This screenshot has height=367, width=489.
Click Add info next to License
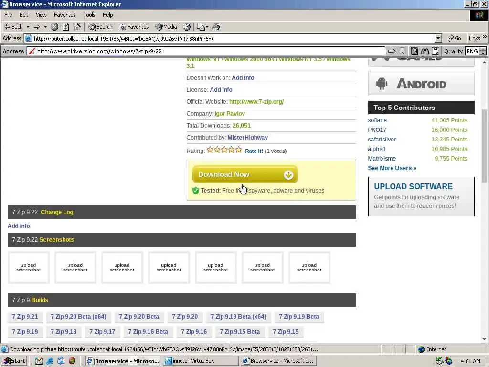tap(221, 89)
